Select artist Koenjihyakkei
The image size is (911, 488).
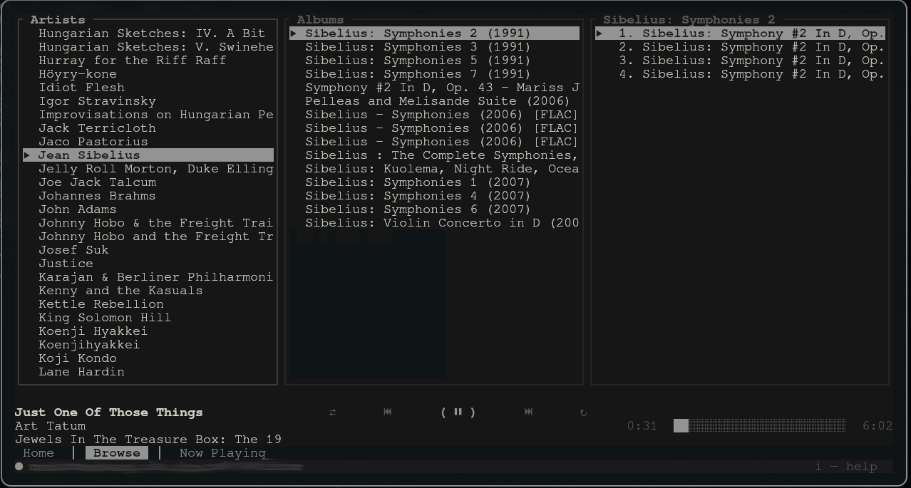(x=89, y=345)
